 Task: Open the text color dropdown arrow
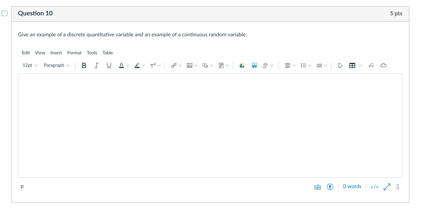point(128,65)
